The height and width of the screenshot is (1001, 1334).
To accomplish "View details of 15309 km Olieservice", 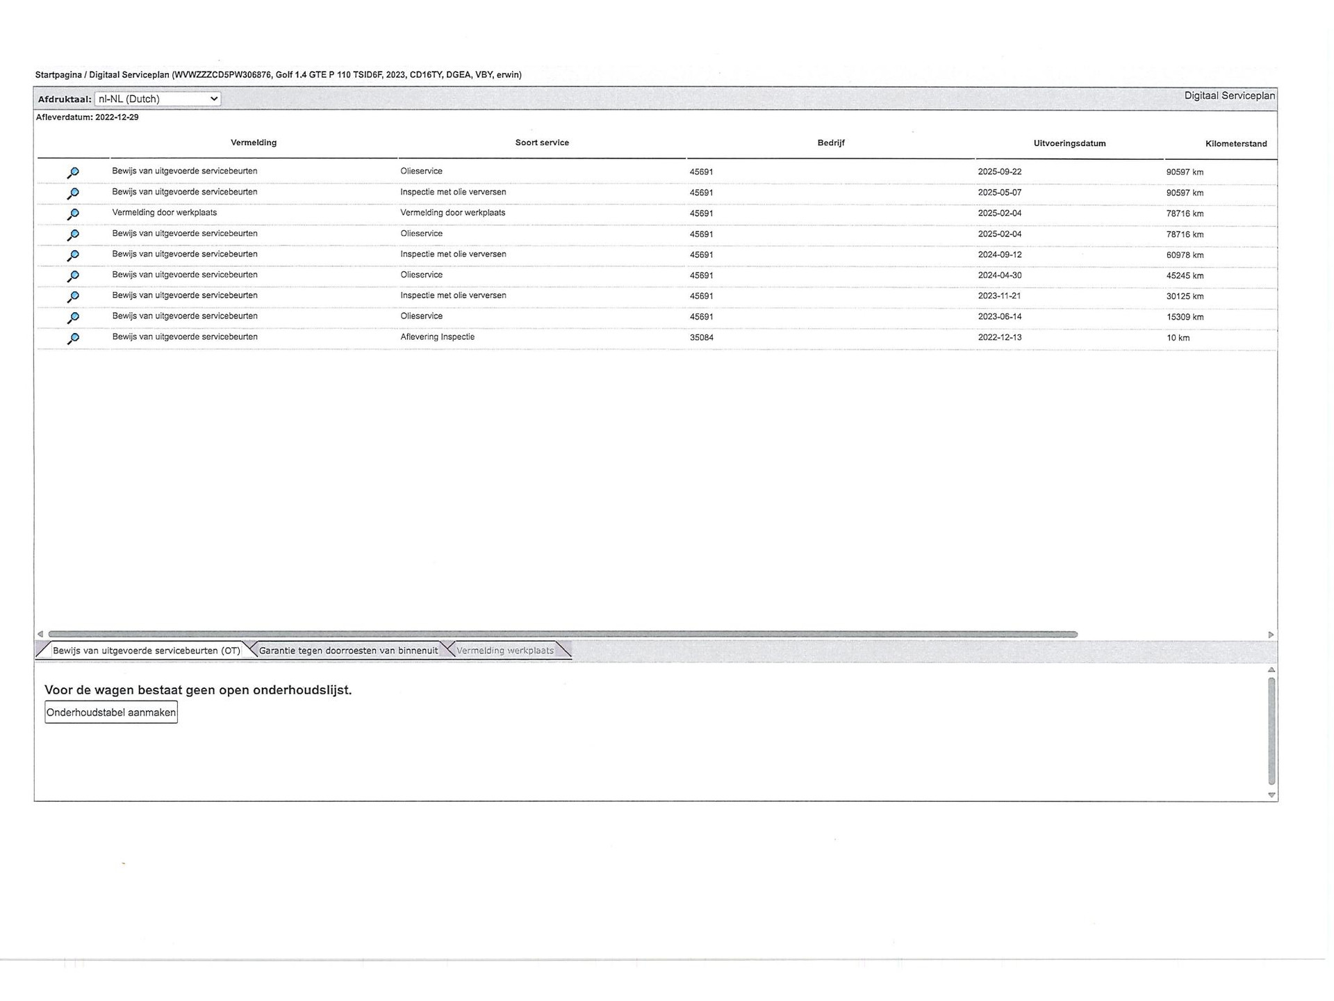I will pos(73,318).
